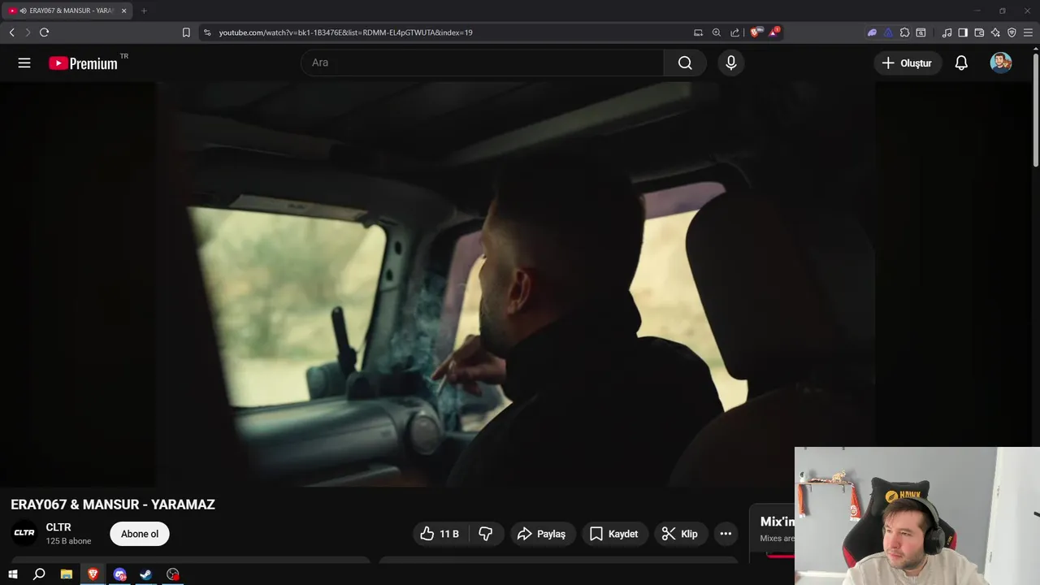Reload the current page
The height and width of the screenshot is (585, 1040).
click(x=44, y=32)
